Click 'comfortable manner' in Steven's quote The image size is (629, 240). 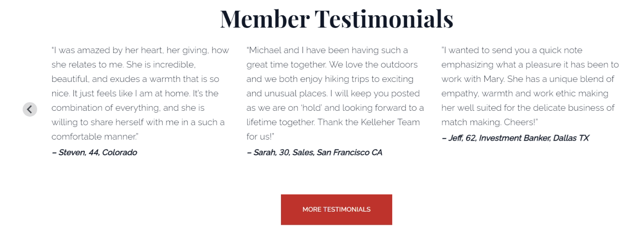[95, 136]
